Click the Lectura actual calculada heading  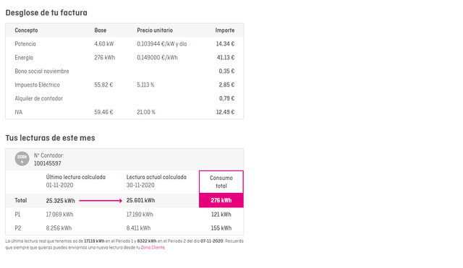point(156,177)
